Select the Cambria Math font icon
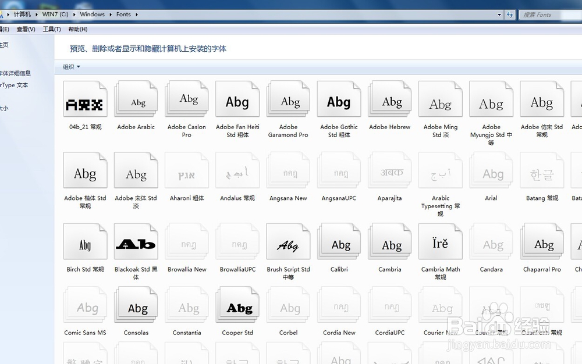The width and height of the screenshot is (582, 364). (441, 241)
